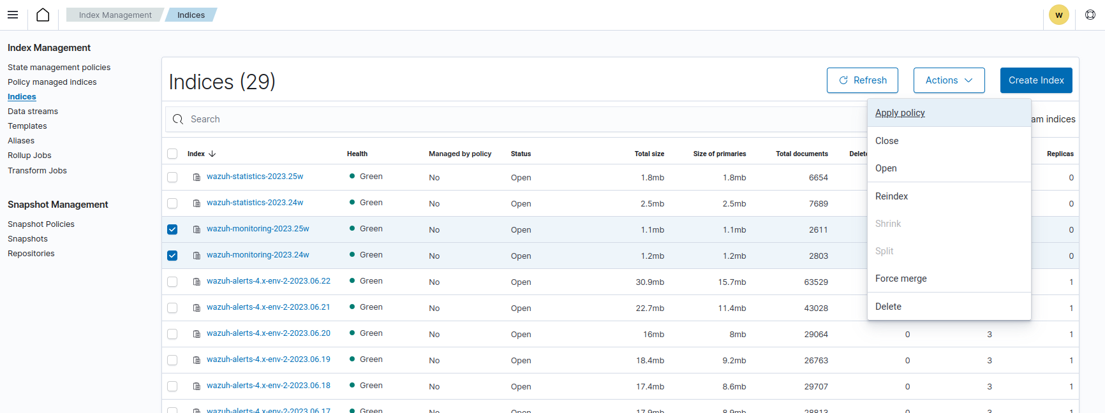Click the Indices sidebar link
This screenshot has width=1105, height=413.
click(x=22, y=96)
